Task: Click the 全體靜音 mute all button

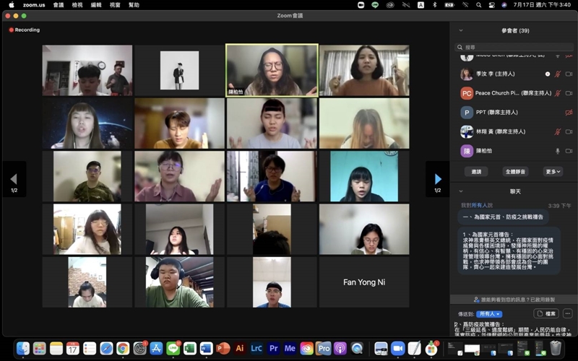Action: (x=515, y=171)
